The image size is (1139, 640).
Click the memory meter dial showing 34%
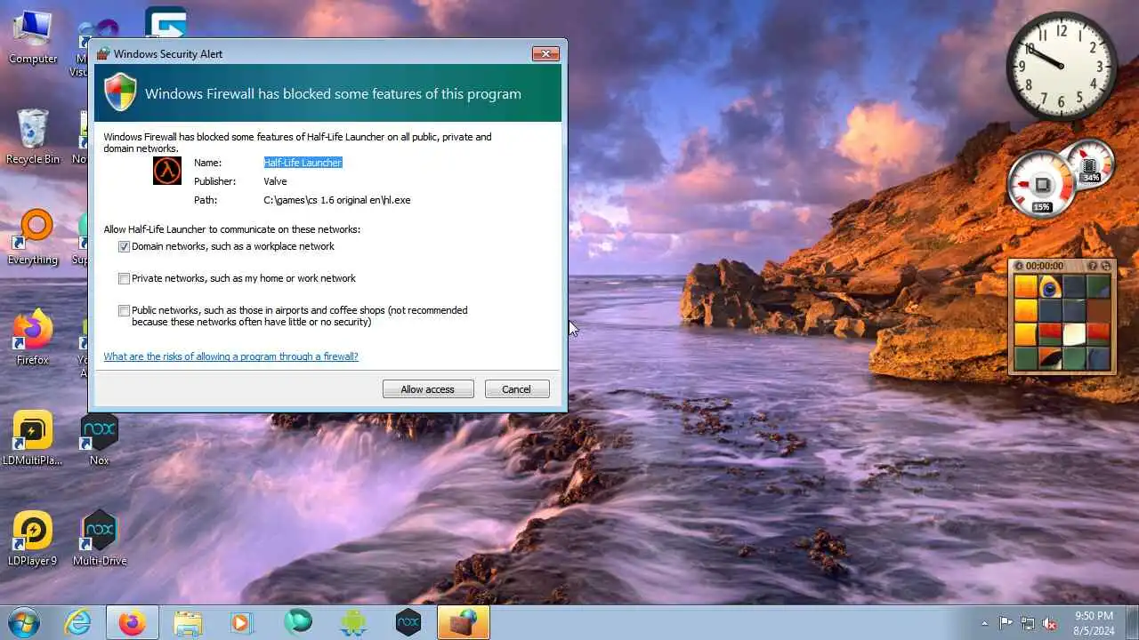click(x=1089, y=163)
